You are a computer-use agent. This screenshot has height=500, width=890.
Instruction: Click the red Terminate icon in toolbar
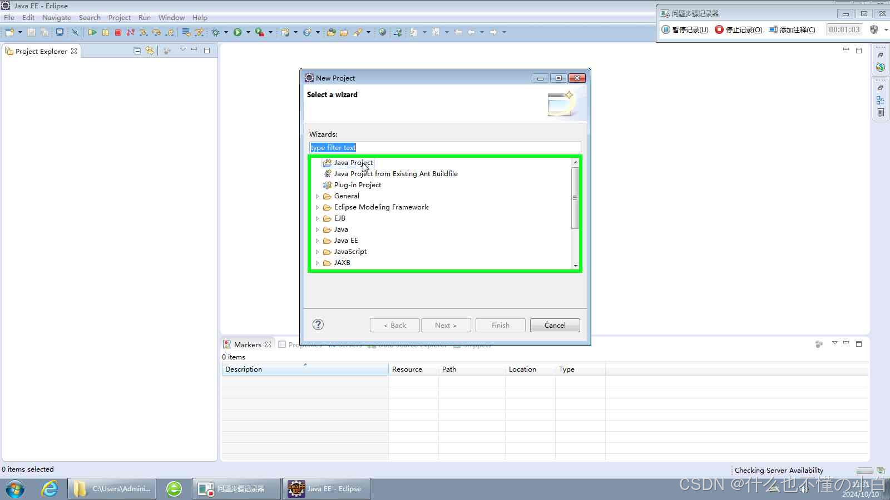pyautogui.click(x=118, y=32)
